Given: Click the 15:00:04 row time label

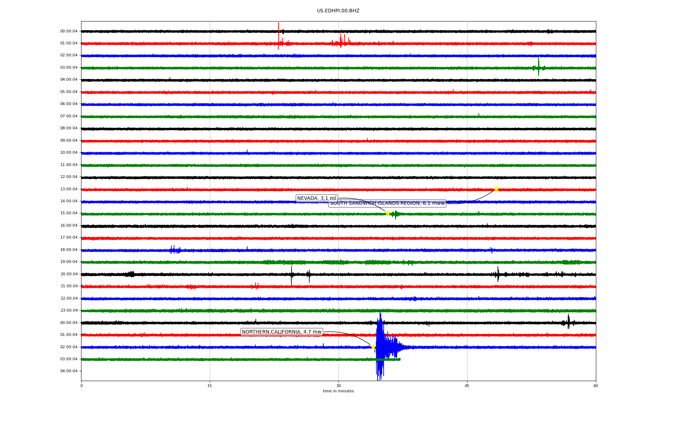Looking at the screenshot, I should click(x=69, y=213).
